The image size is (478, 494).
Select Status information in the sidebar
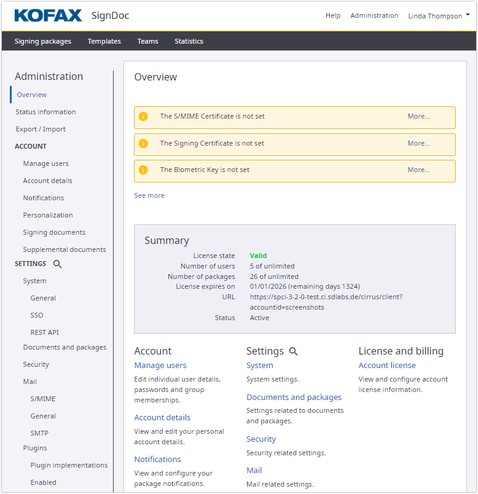coord(46,112)
